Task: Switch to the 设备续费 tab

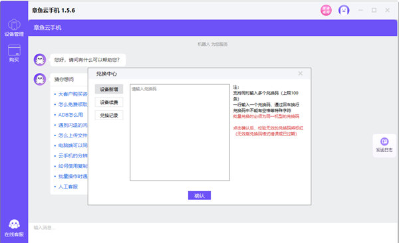Action: point(109,102)
